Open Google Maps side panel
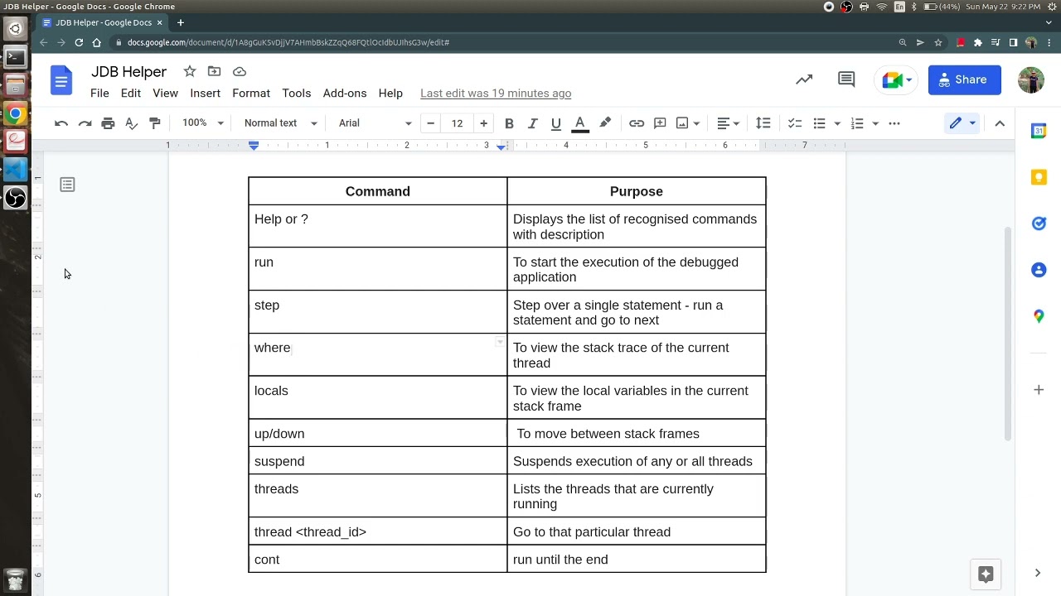 pyautogui.click(x=1039, y=316)
